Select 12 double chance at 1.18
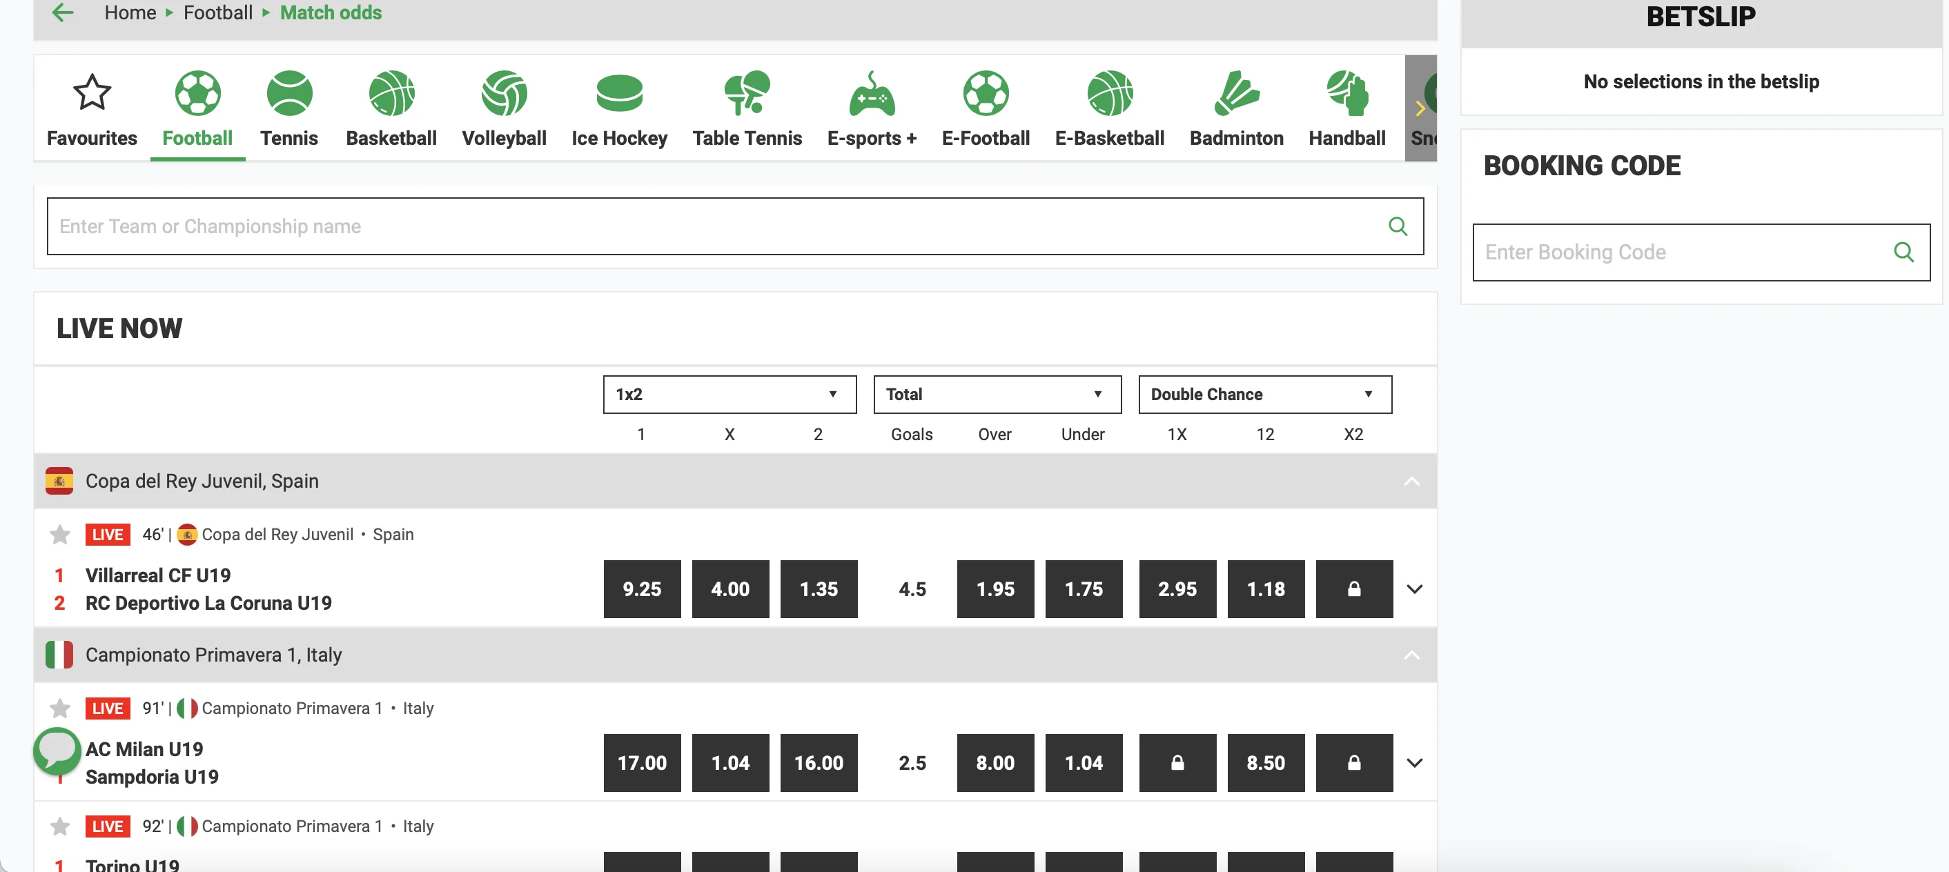 (x=1266, y=588)
